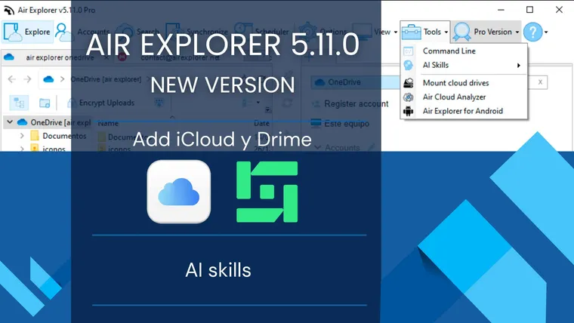Click the new folder icon
Image resolution: width=574 pixels, height=323 pixels.
point(45,103)
